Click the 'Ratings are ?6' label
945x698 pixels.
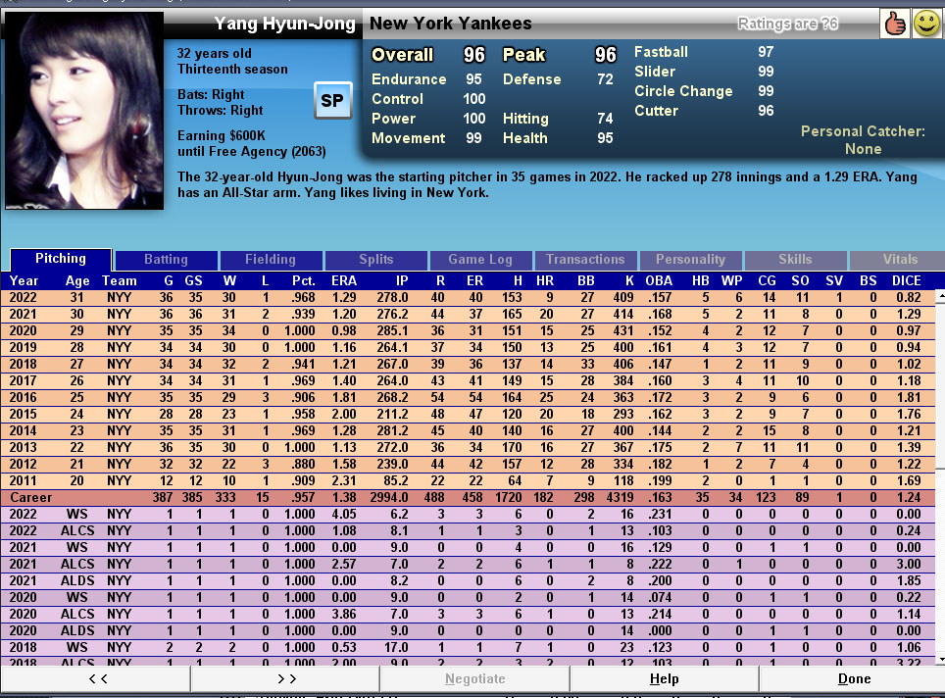point(788,24)
